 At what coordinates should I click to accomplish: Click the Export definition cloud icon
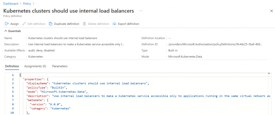[x=114, y=24]
